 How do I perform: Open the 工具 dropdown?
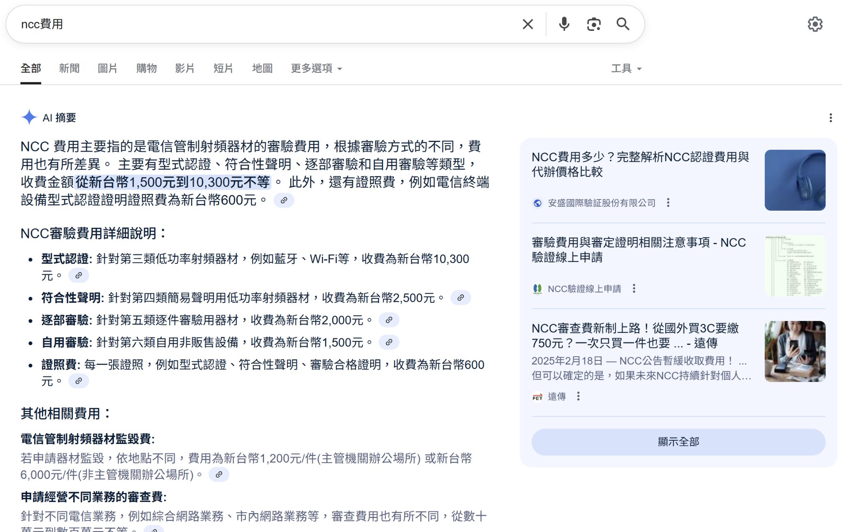click(626, 68)
